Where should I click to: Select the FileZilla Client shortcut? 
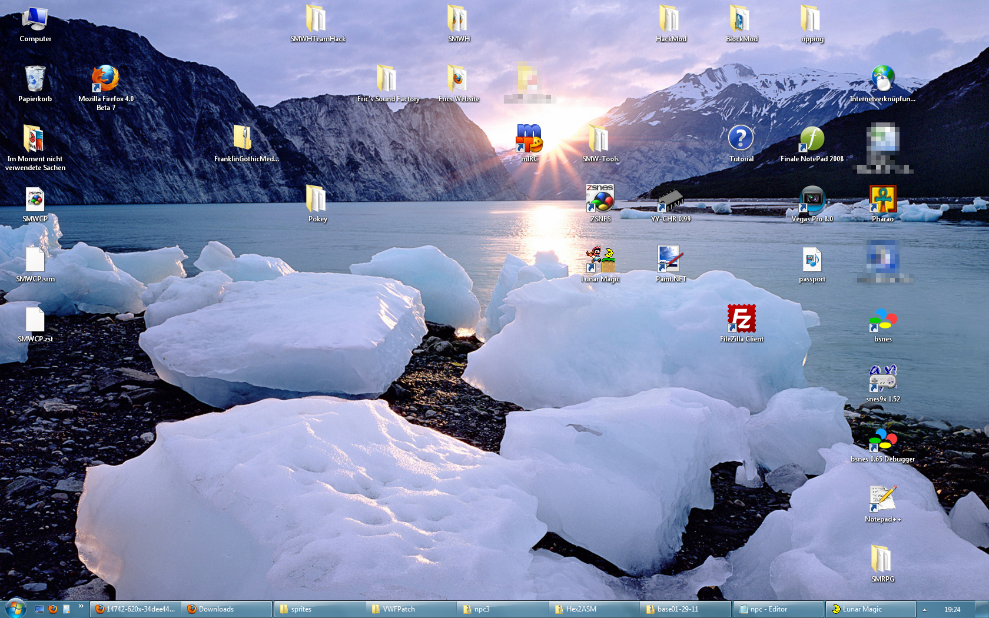point(741,324)
